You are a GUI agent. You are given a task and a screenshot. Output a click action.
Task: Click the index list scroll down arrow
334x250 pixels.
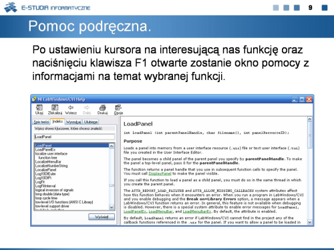point(112,207)
